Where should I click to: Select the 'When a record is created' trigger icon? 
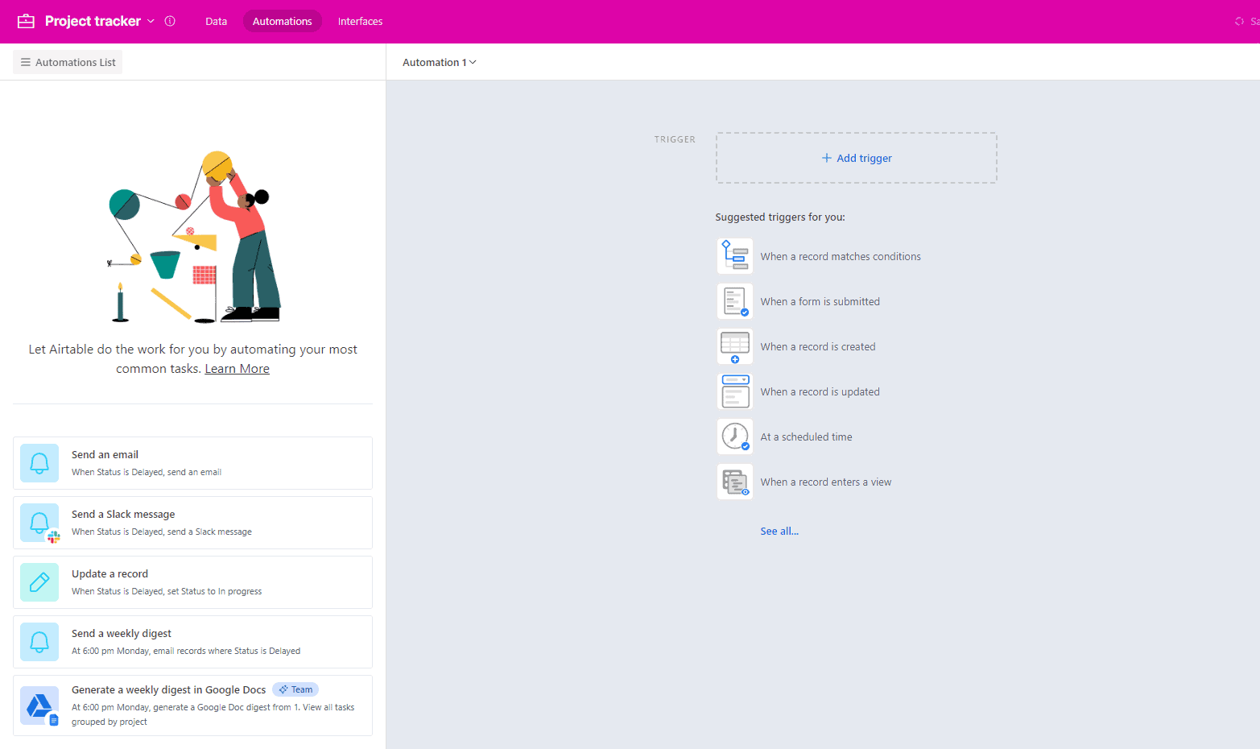(735, 346)
